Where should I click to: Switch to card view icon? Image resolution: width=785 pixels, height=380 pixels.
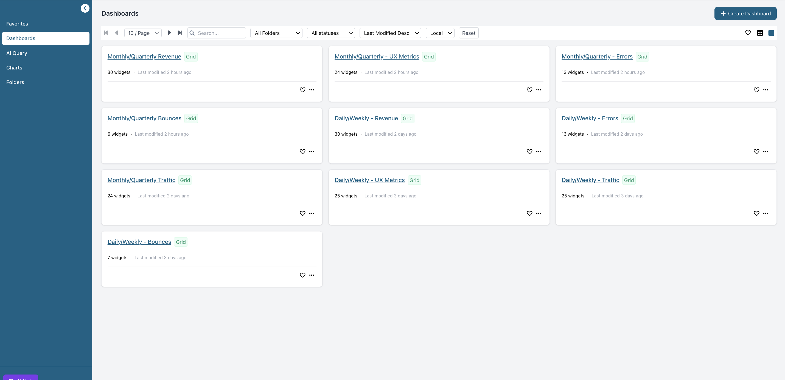[x=771, y=33]
